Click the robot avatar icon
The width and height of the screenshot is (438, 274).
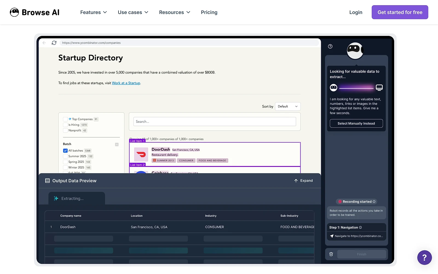pyautogui.click(x=355, y=51)
